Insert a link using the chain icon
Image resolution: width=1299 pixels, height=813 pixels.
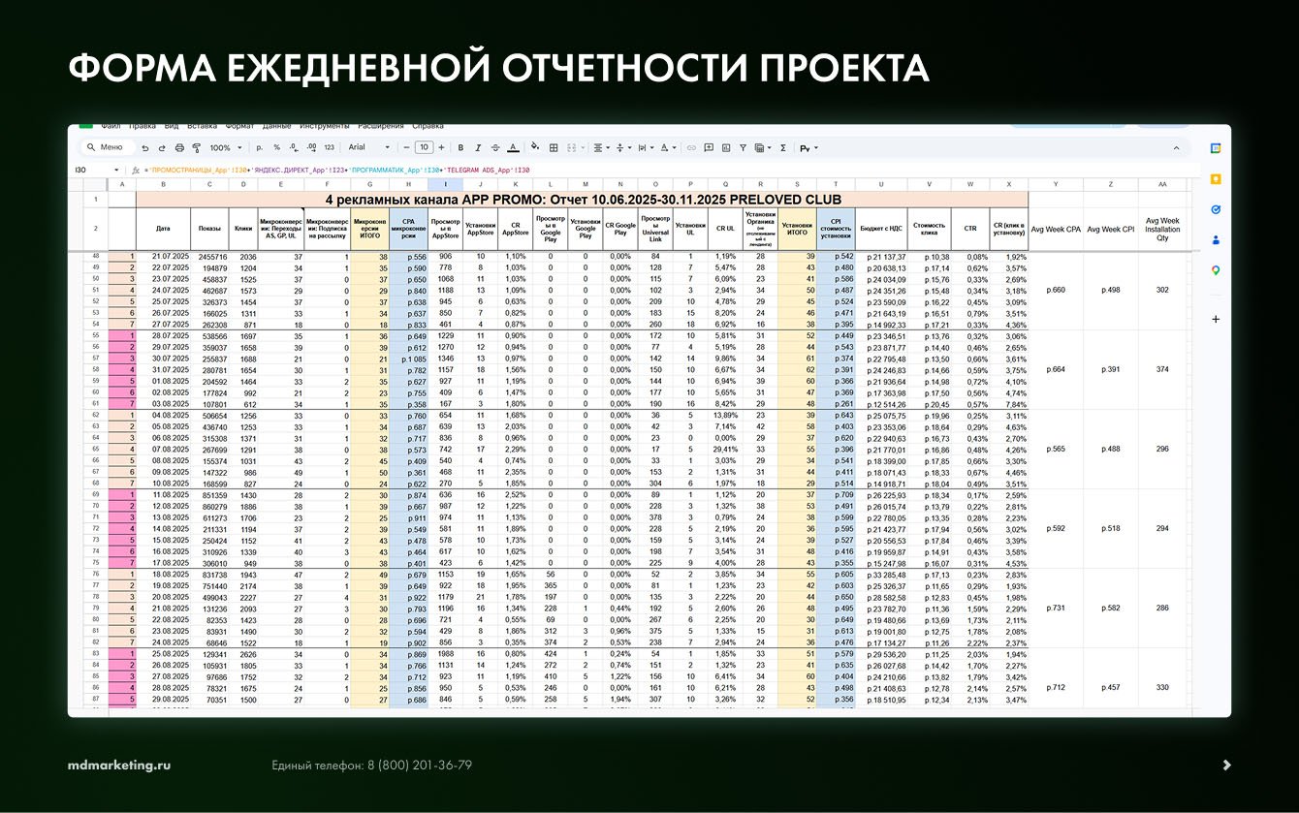tap(691, 148)
